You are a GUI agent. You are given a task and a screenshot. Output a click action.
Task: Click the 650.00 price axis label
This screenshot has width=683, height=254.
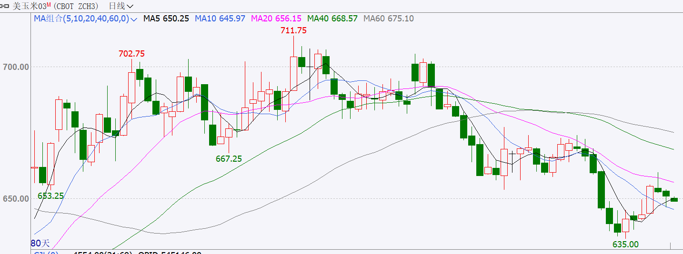pyautogui.click(x=15, y=198)
